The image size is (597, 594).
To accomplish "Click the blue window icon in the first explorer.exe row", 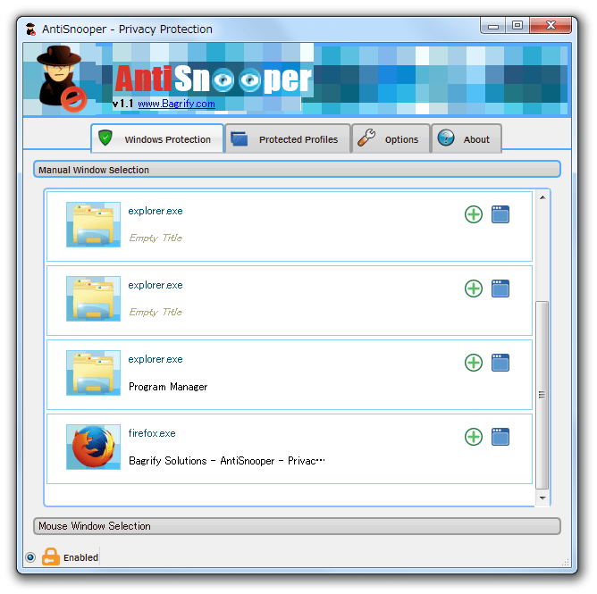I will click(500, 214).
